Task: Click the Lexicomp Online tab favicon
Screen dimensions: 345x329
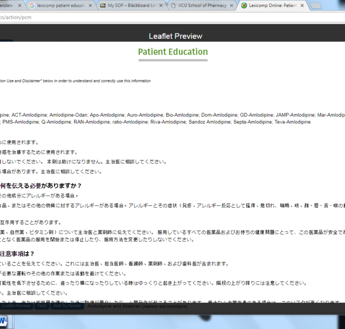Action: click(x=244, y=6)
